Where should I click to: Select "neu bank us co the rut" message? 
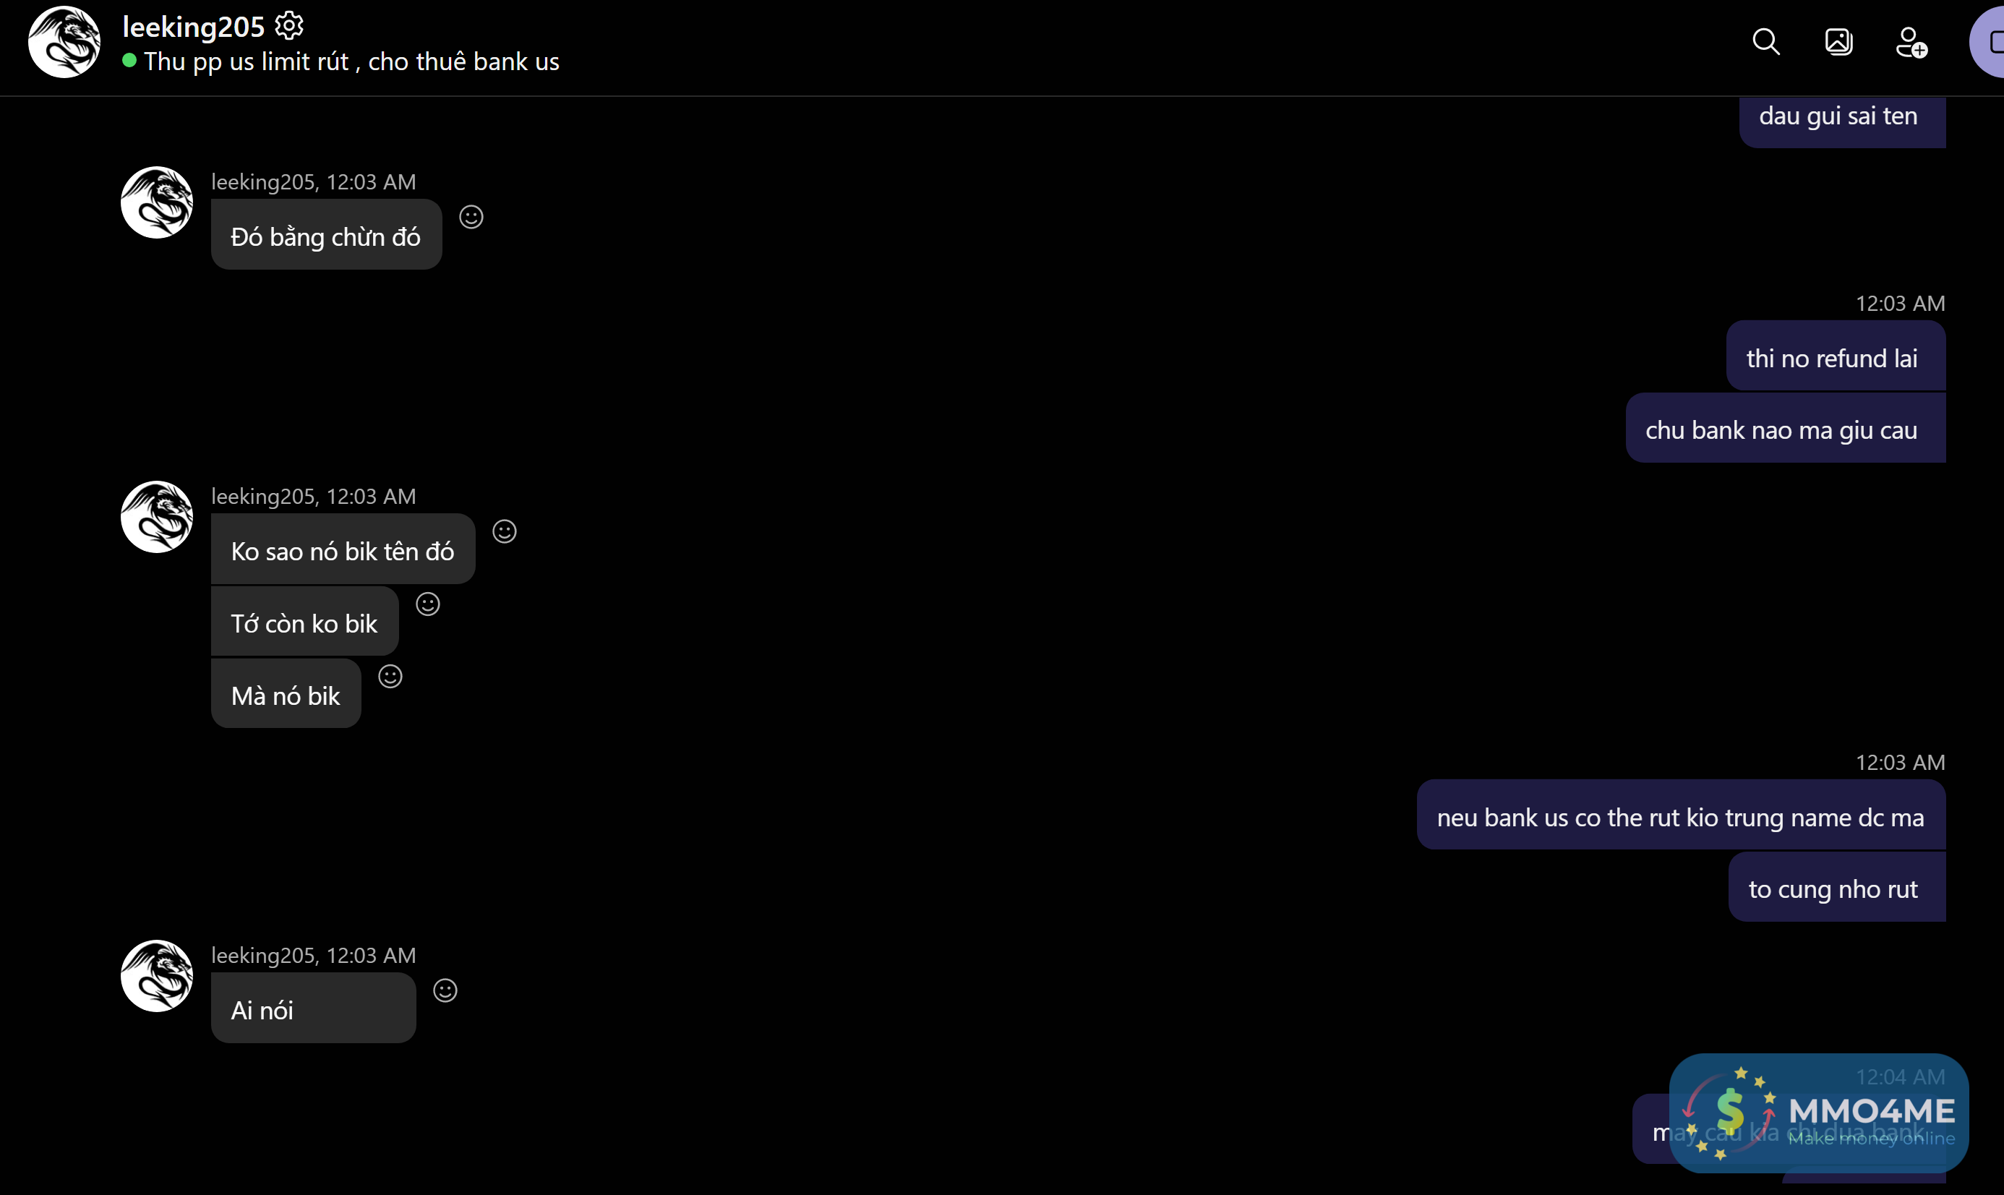[1679, 818]
